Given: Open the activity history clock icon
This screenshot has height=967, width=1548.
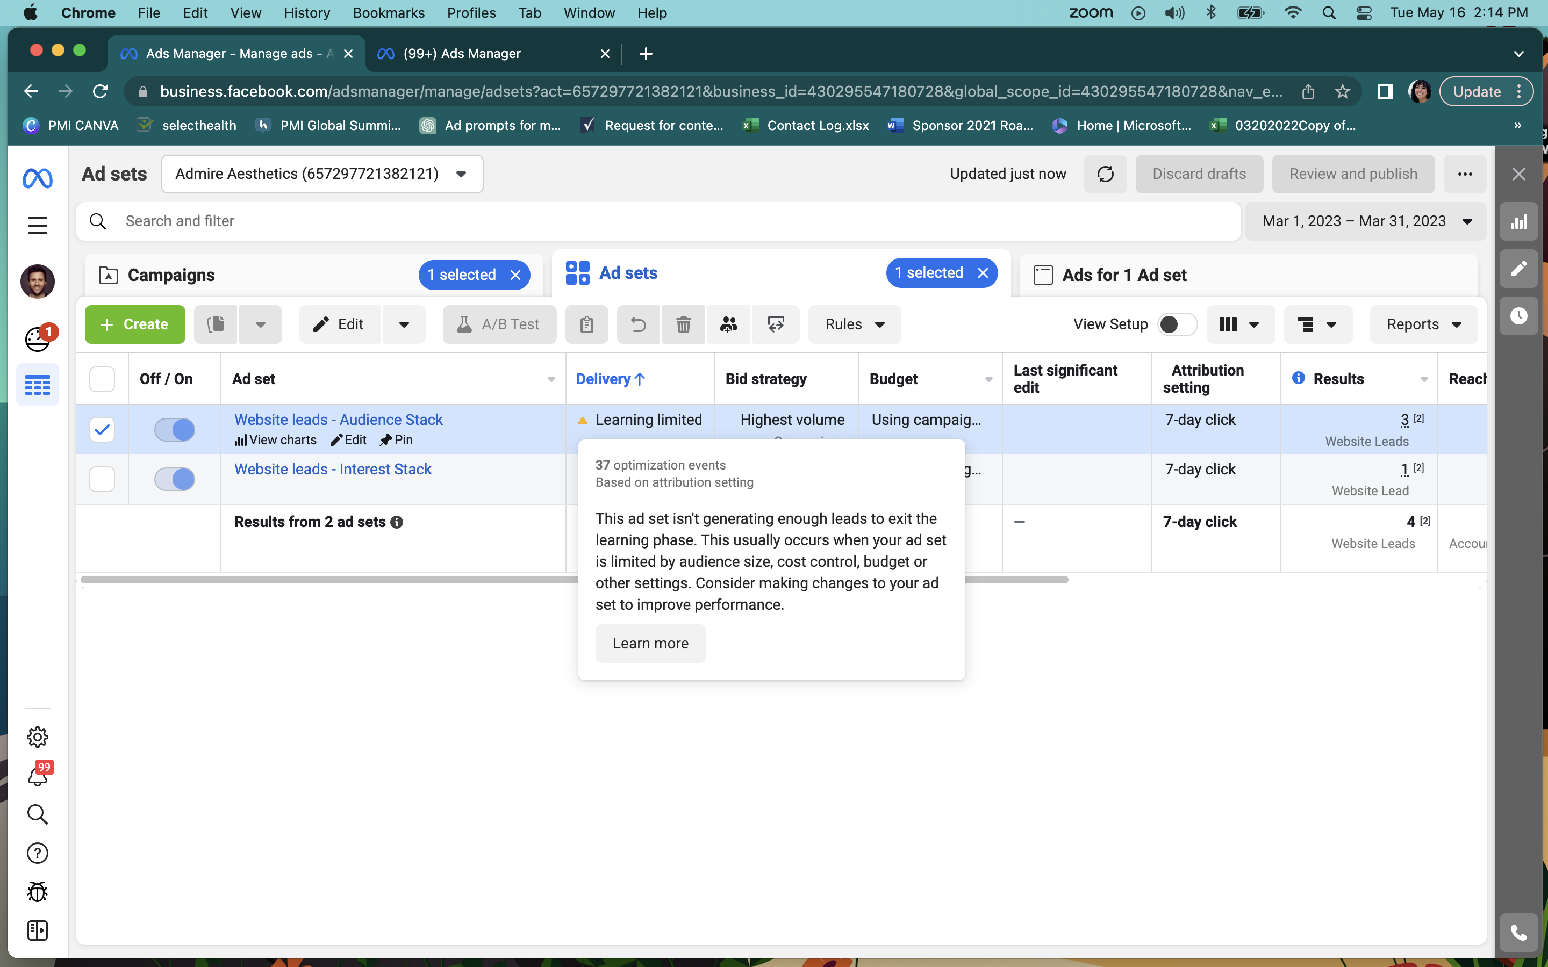Looking at the screenshot, I should click(x=1518, y=316).
